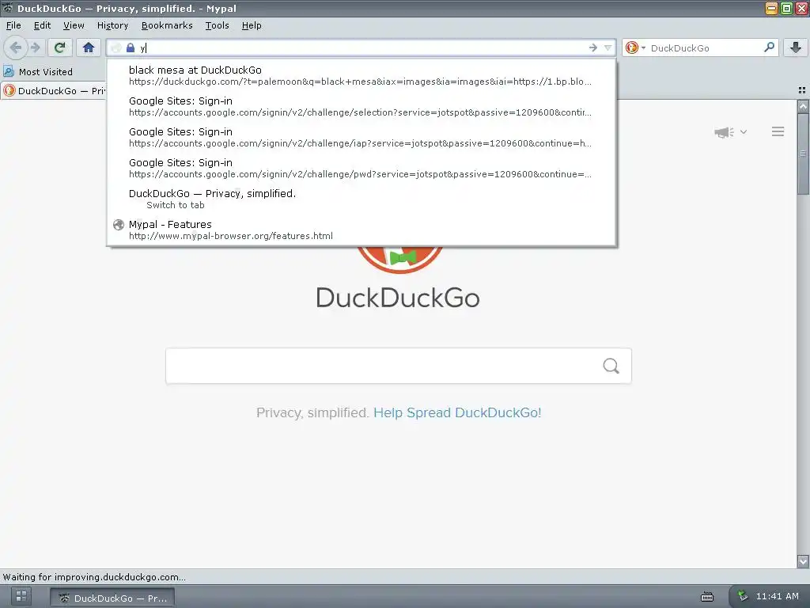
Task: Open the Downloads arrow button
Action: pyautogui.click(x=796, y=47)
